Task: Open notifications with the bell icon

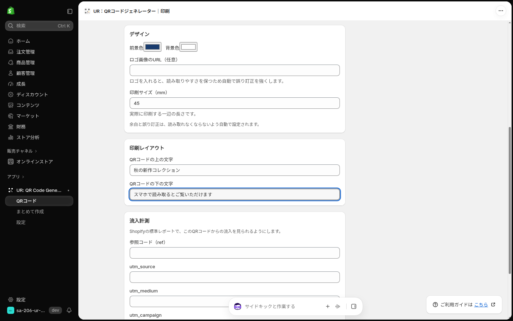Action: (69, 310)
